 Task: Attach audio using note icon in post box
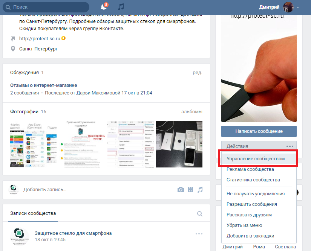click(x=200, y=190)
